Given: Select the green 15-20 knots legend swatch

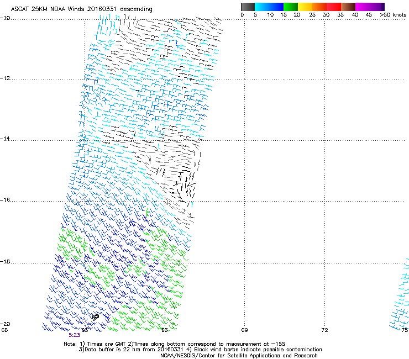Looking at the screenshot, I should point(291,7).
